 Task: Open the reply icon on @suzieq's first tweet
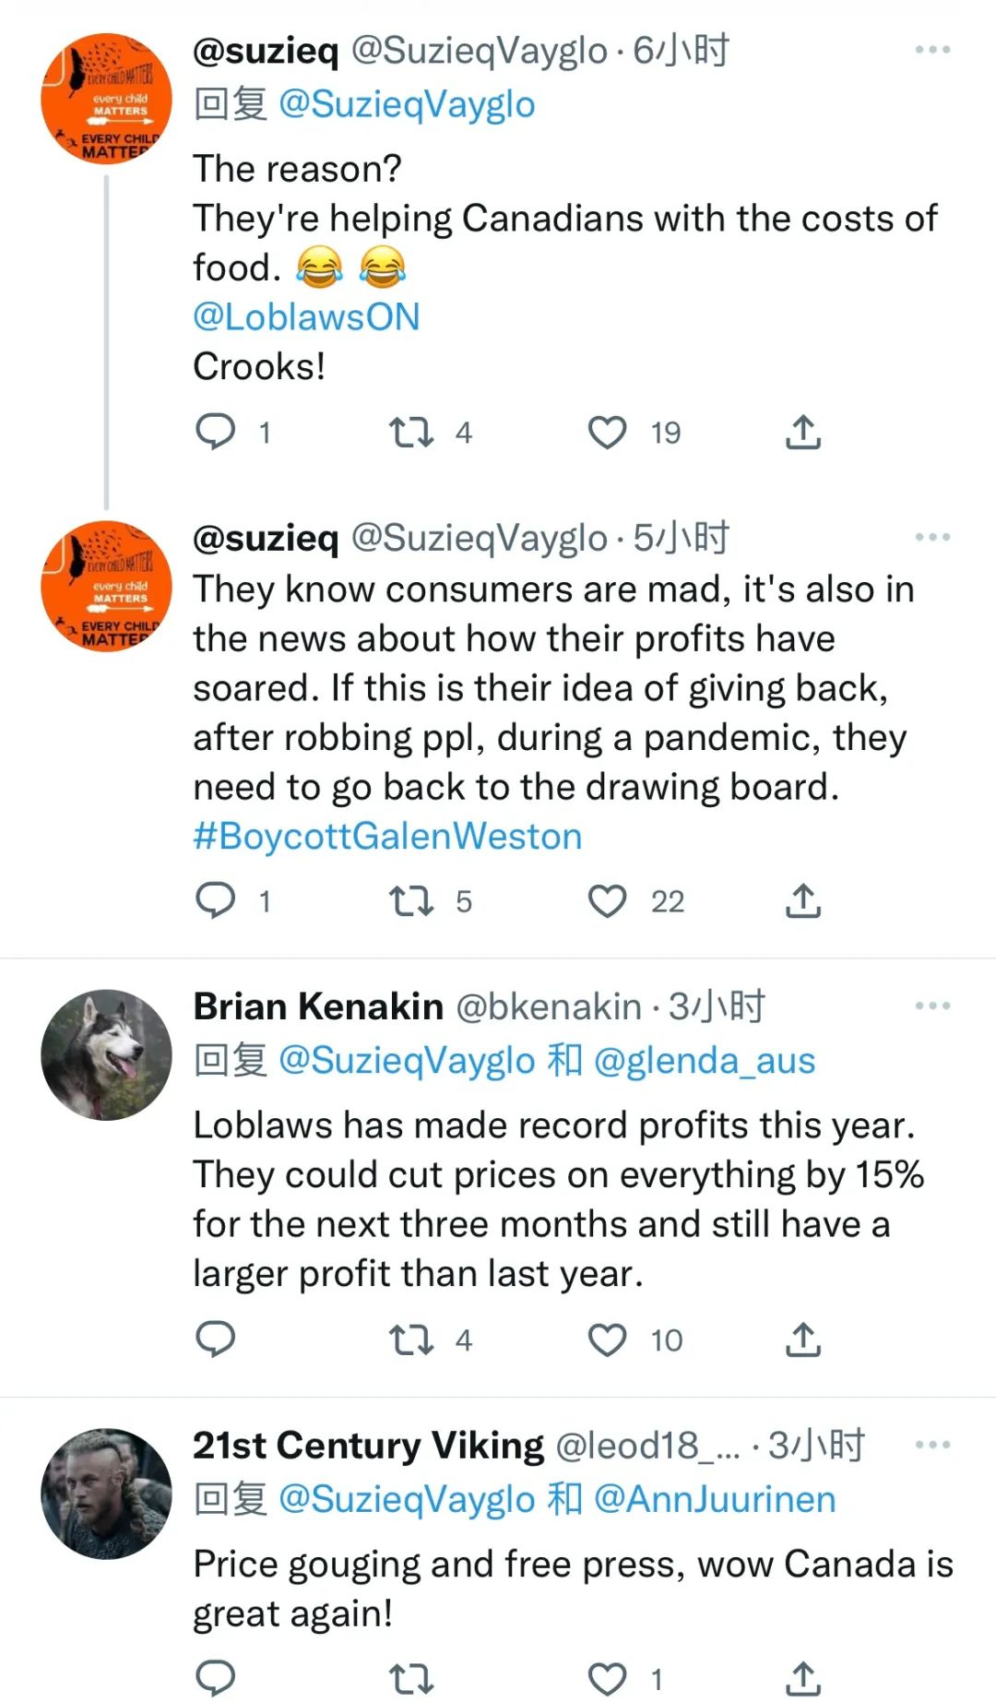click(218, 431)
